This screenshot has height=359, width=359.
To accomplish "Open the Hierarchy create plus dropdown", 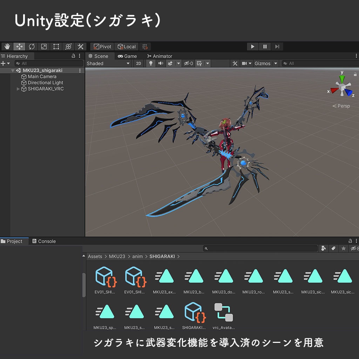I will pos(5,63).
